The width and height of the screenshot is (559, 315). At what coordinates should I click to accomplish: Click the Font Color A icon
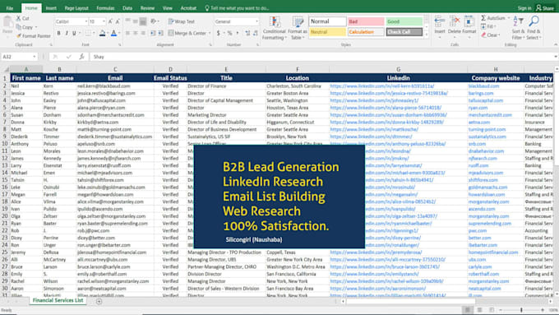pyautogui.click(x=113, y=33)
